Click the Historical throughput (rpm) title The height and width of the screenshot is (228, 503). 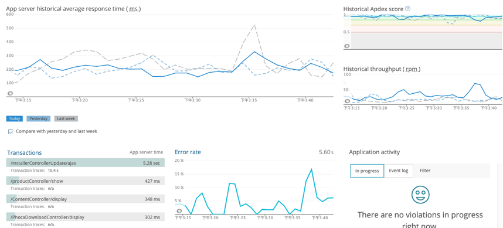382,69
